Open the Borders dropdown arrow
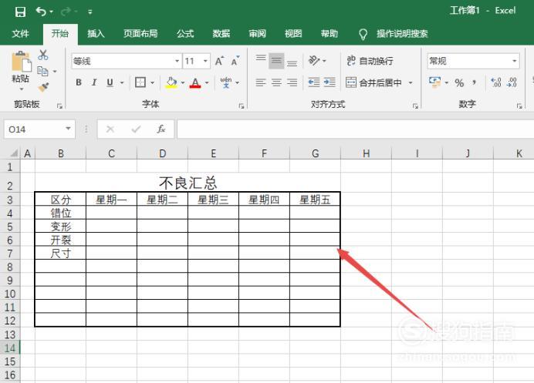Viewport: 534px width, 383px height. 152,82
